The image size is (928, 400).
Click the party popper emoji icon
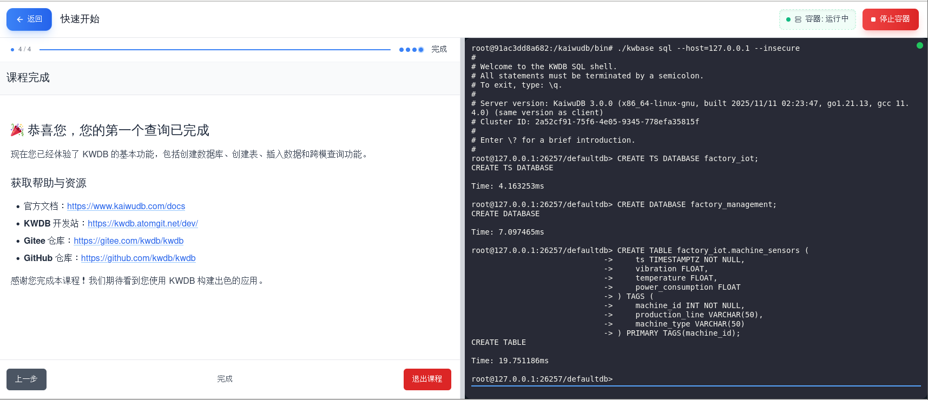pos(17,130)
